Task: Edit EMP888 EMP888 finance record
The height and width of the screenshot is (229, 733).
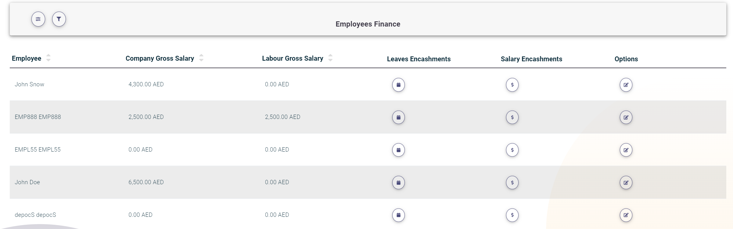Action: tap(626, 117)
